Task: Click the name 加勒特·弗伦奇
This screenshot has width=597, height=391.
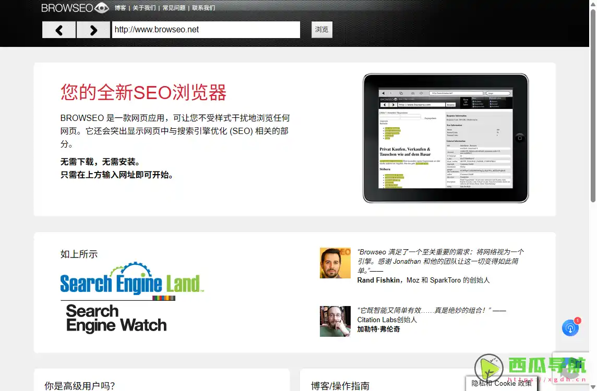Action: pyautogui.click(x=378, y=329)
